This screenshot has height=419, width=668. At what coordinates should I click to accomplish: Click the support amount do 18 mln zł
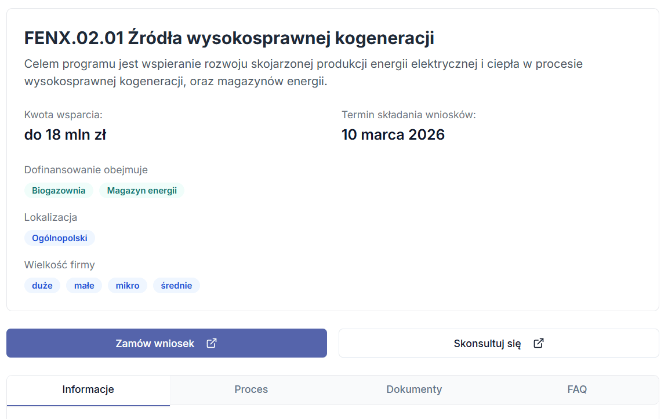tap(65, 135)
